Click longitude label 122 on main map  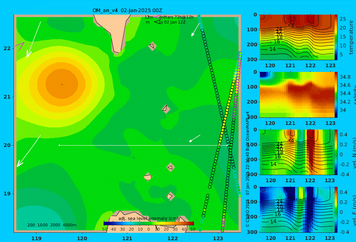click(173, 238)
